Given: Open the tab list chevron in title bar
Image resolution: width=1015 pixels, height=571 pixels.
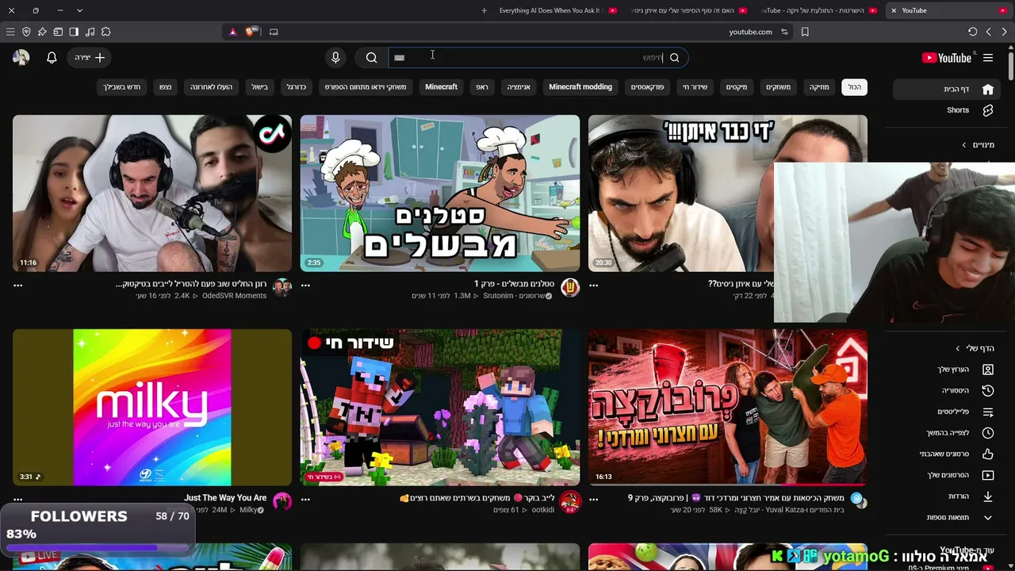Looking at the screenshot, I should click(79, 10).
